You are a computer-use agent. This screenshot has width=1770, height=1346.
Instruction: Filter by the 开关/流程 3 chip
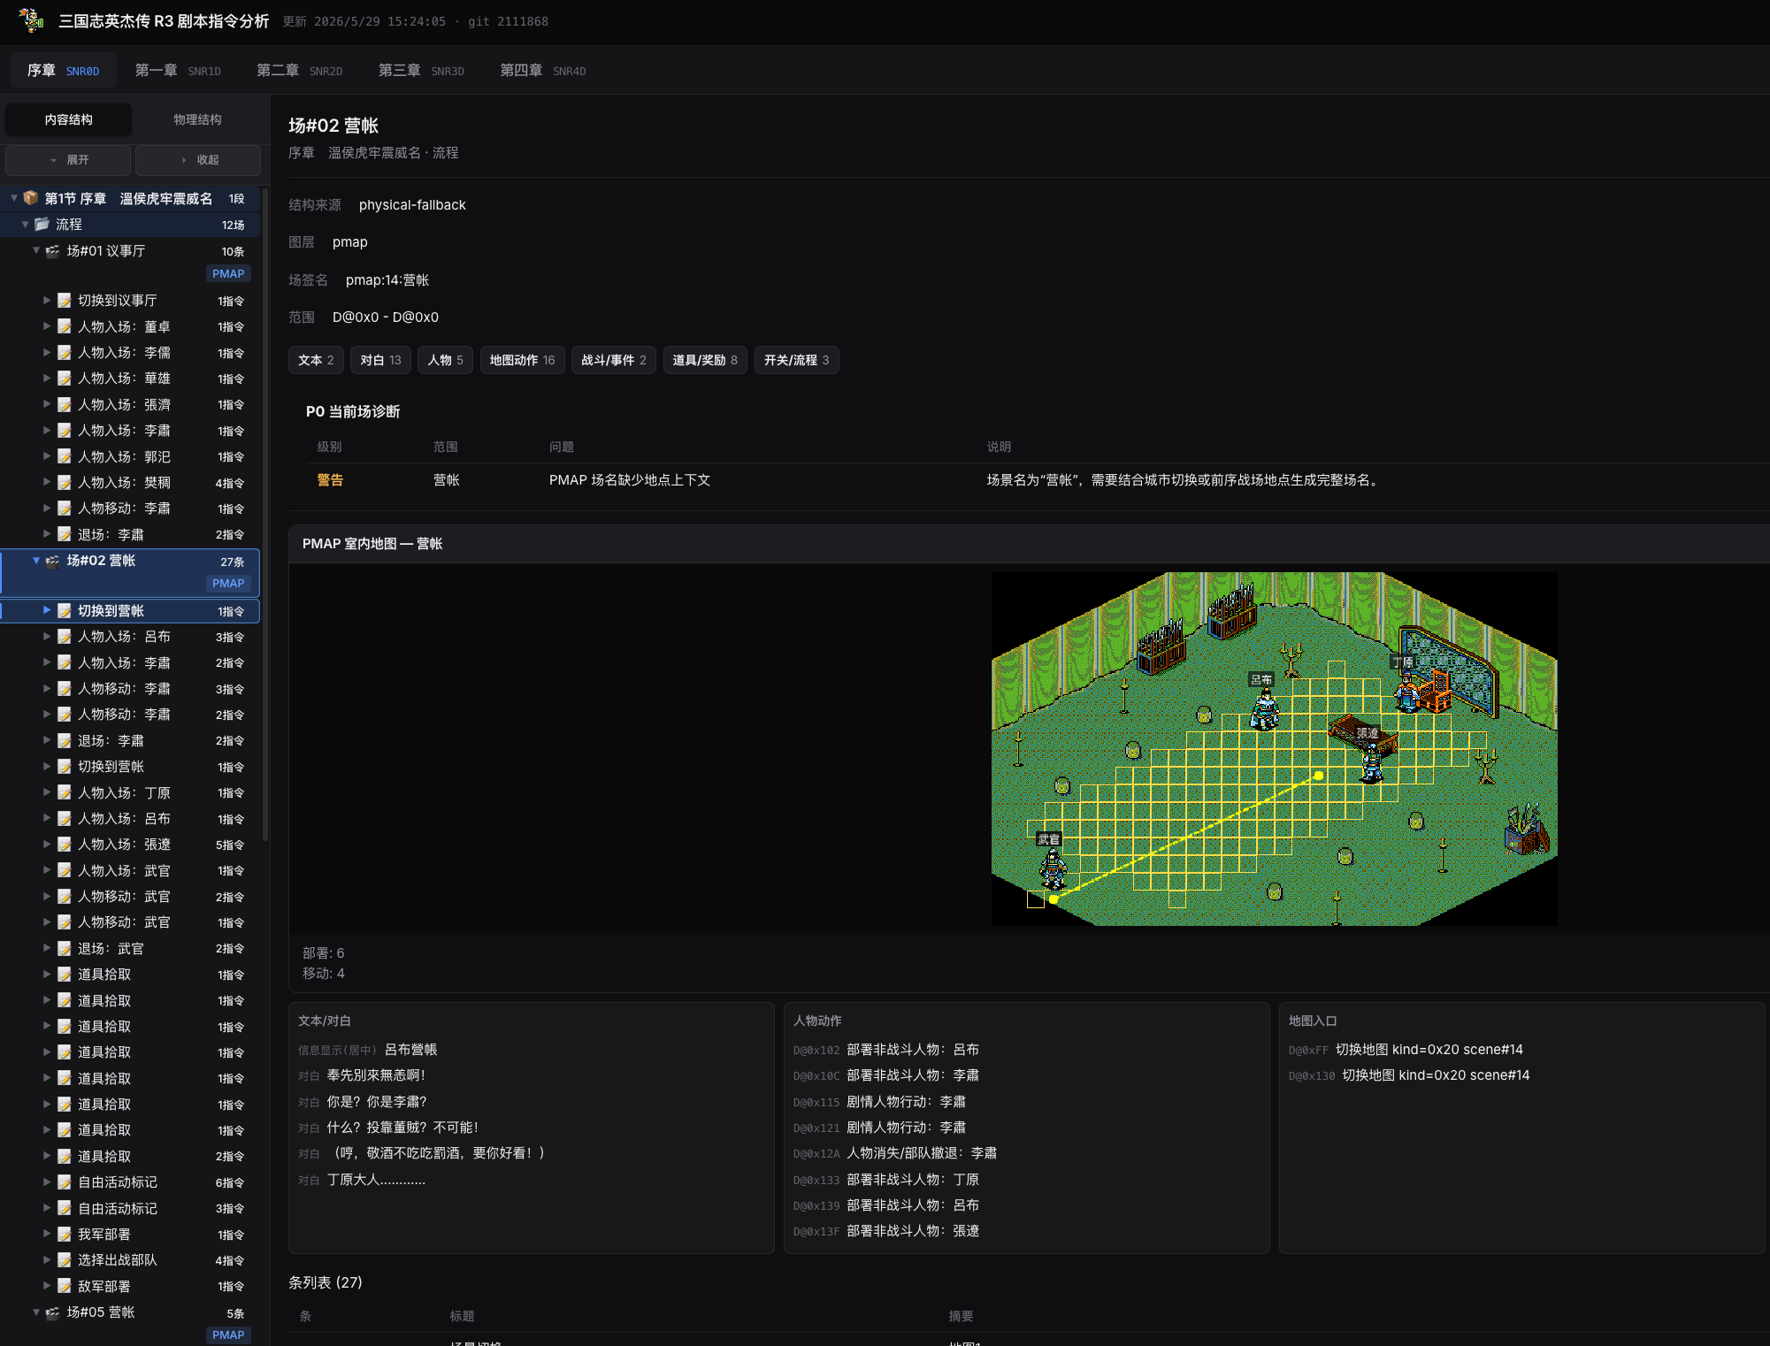click(x=796, y=360)
